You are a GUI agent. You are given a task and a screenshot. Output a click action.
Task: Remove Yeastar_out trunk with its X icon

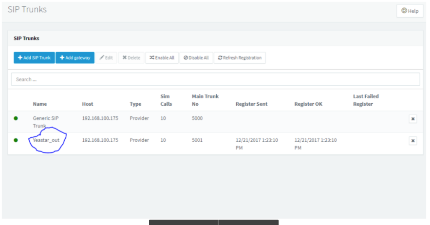(x=413, y=141)
